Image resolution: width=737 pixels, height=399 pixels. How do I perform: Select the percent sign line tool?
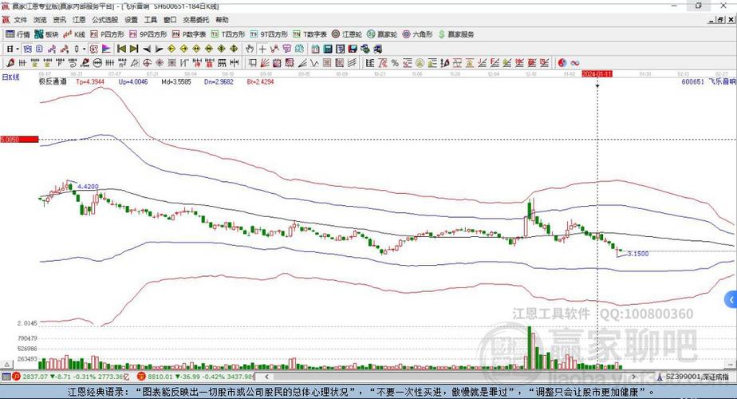[395, 62]
